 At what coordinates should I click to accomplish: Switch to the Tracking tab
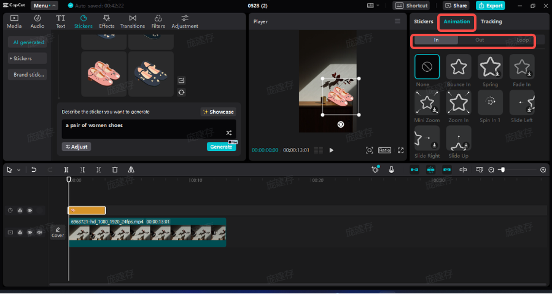(x=491, y=21)
